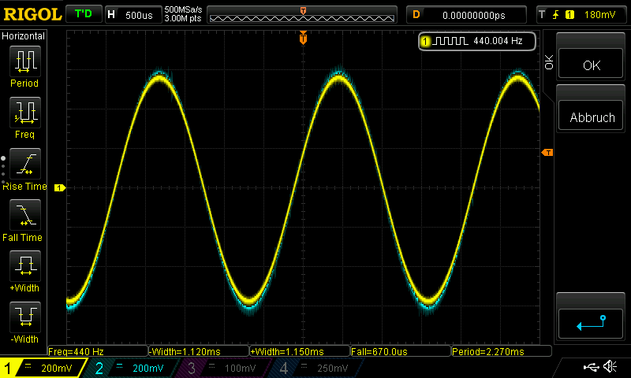
Task: Click the USB status icon
Action: coord(590,366)
